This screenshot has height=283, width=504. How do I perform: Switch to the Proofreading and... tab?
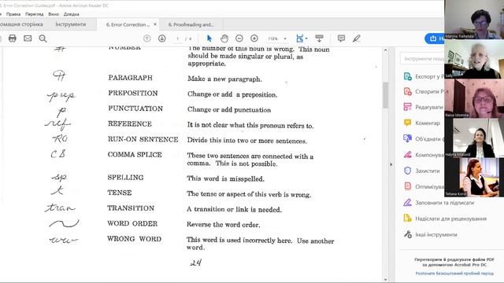point(191,24)
